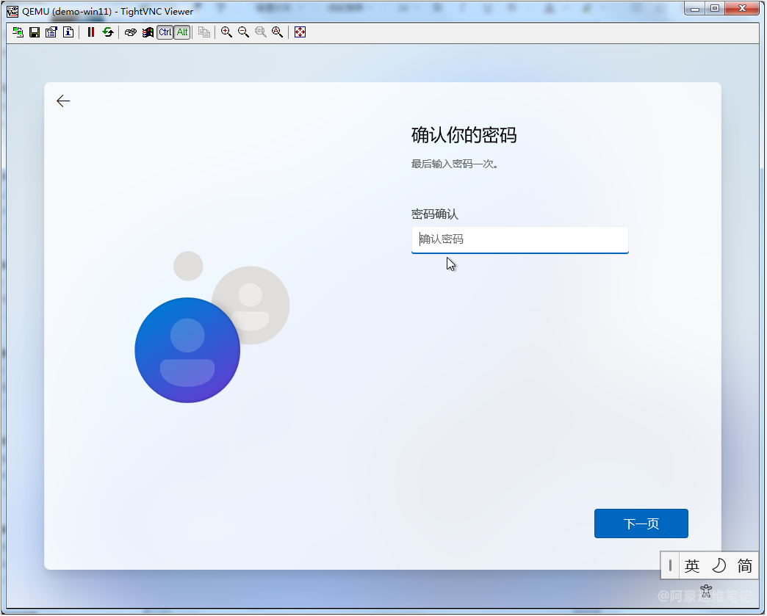
Task: Show connection info icon
Action: (68, 32)
